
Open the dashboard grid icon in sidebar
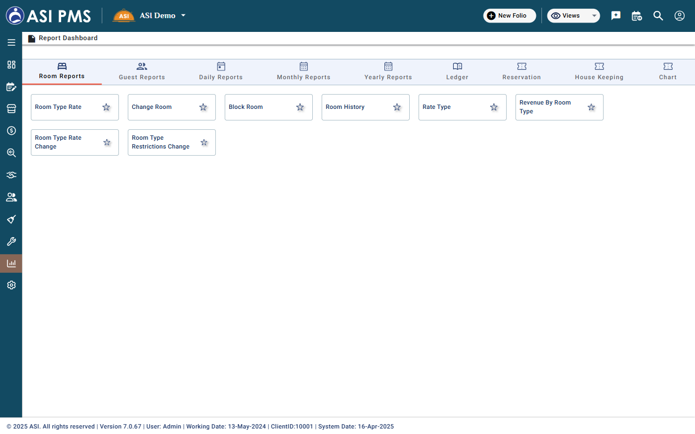pyautogui.click(x=11, y=64)
